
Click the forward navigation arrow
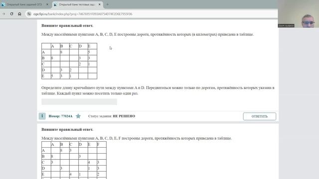click(3, 14)
